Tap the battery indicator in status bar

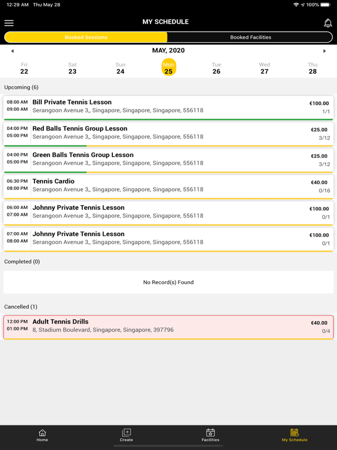[x=325, y=5]
